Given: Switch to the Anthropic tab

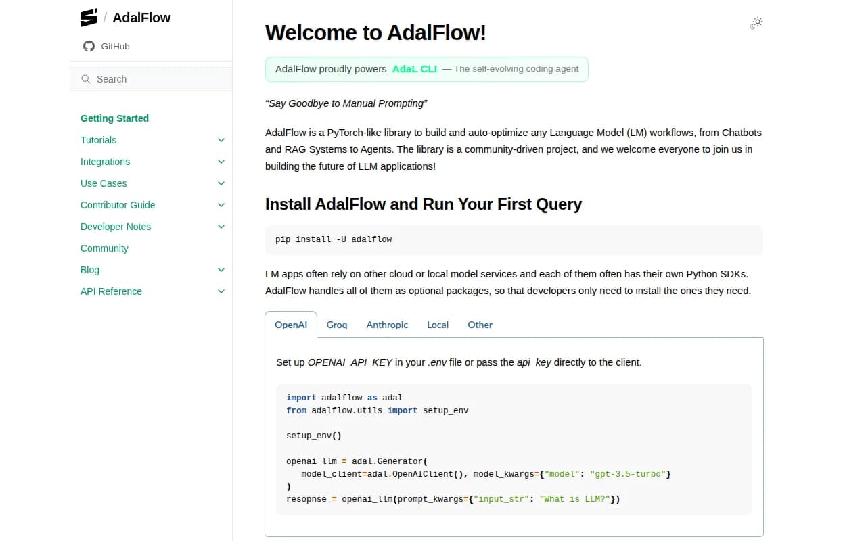Looking at the screenshot, I should click(x=387, y=325).
